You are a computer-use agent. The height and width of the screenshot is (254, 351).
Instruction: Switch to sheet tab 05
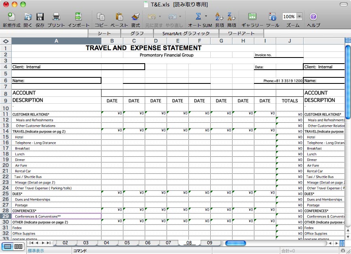tap(127, 243)
